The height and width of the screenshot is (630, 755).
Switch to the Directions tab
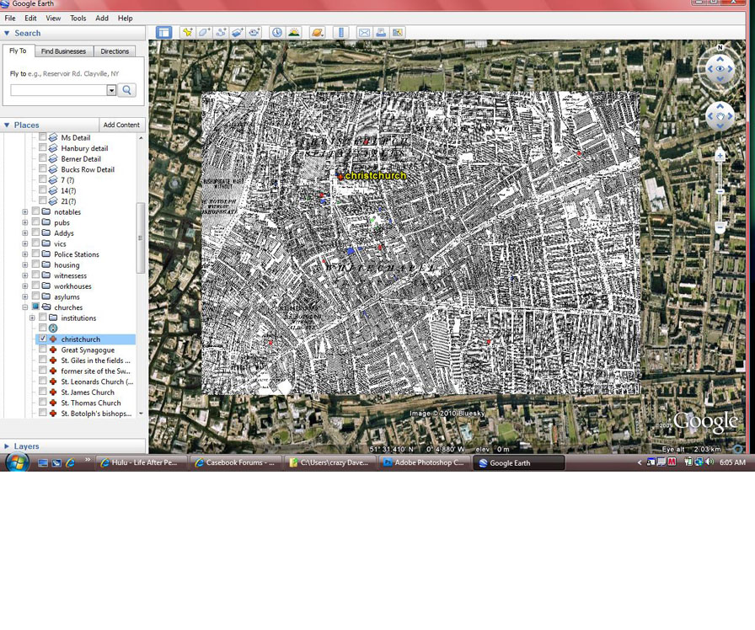(x=115, y=51)
